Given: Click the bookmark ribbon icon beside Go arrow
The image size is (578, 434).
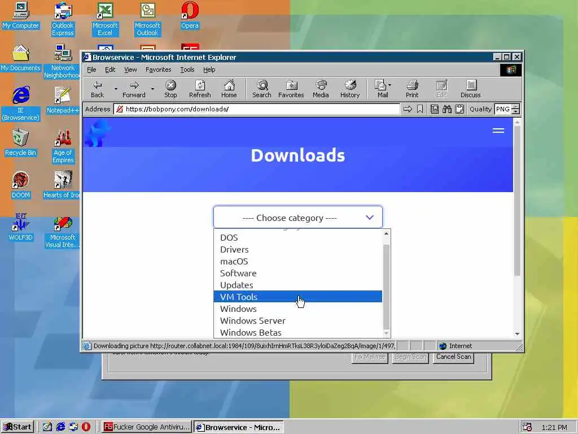Looking at the screenshot, I should click(x=420, y=109).
